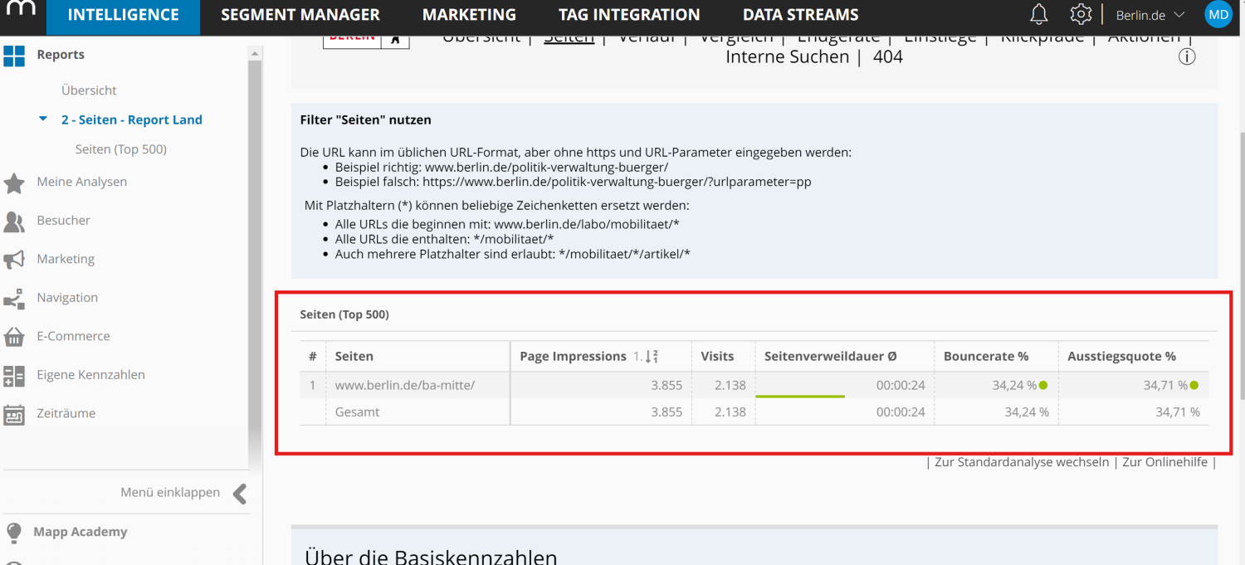Open the E-Commerce shopping bag icon

tap(16, 335)
